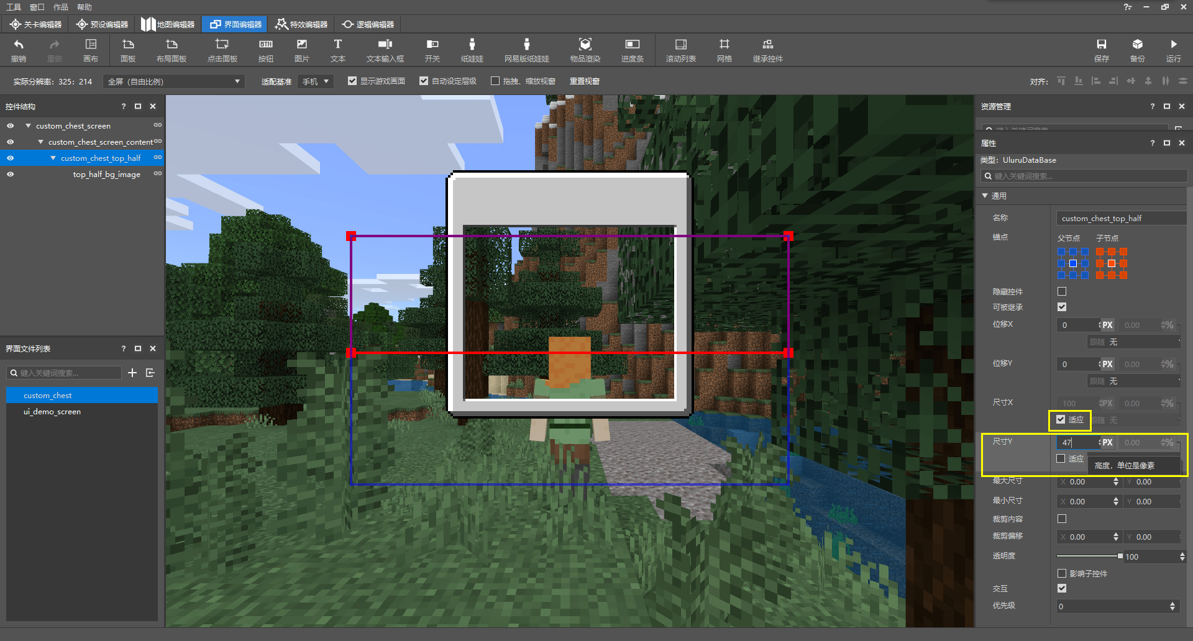
Task: Click link icon beside custom_chest_screen row
Action: pos(158,125)
